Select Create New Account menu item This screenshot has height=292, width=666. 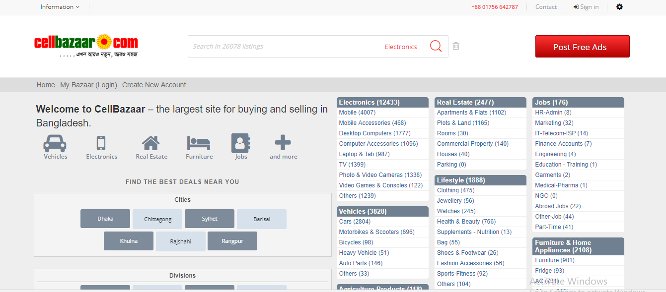click(154, 85)
